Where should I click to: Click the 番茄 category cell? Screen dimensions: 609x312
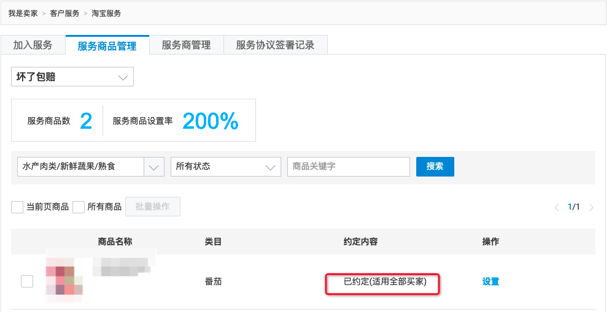[x=213, y=282]
